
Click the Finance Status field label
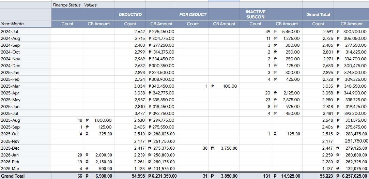pos(67,5)
